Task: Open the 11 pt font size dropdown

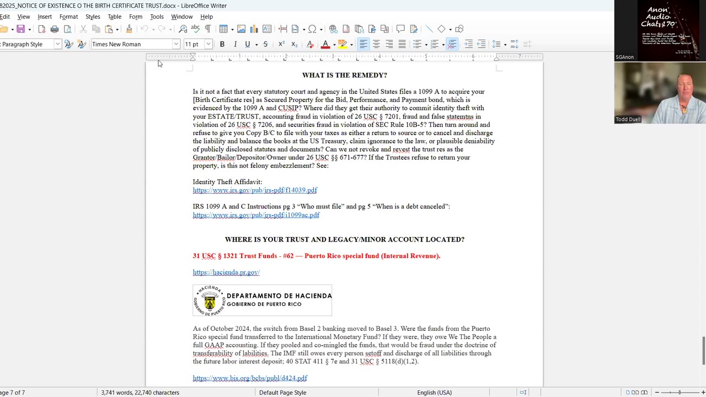Action: click(x=208, y=44)
